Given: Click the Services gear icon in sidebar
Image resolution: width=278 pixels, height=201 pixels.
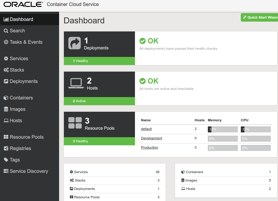Looking at the screenshot, I should (6, 59).
